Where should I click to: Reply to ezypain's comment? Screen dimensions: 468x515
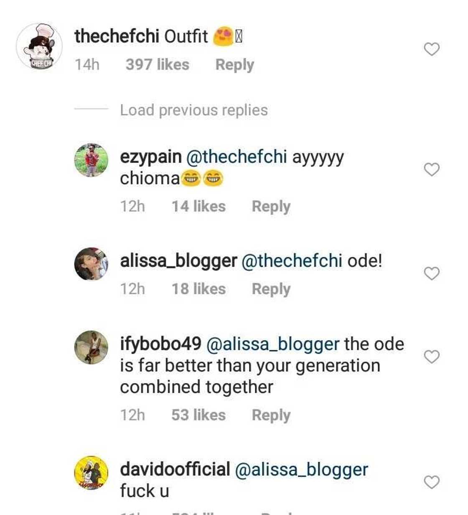click(x=272, y=206)
